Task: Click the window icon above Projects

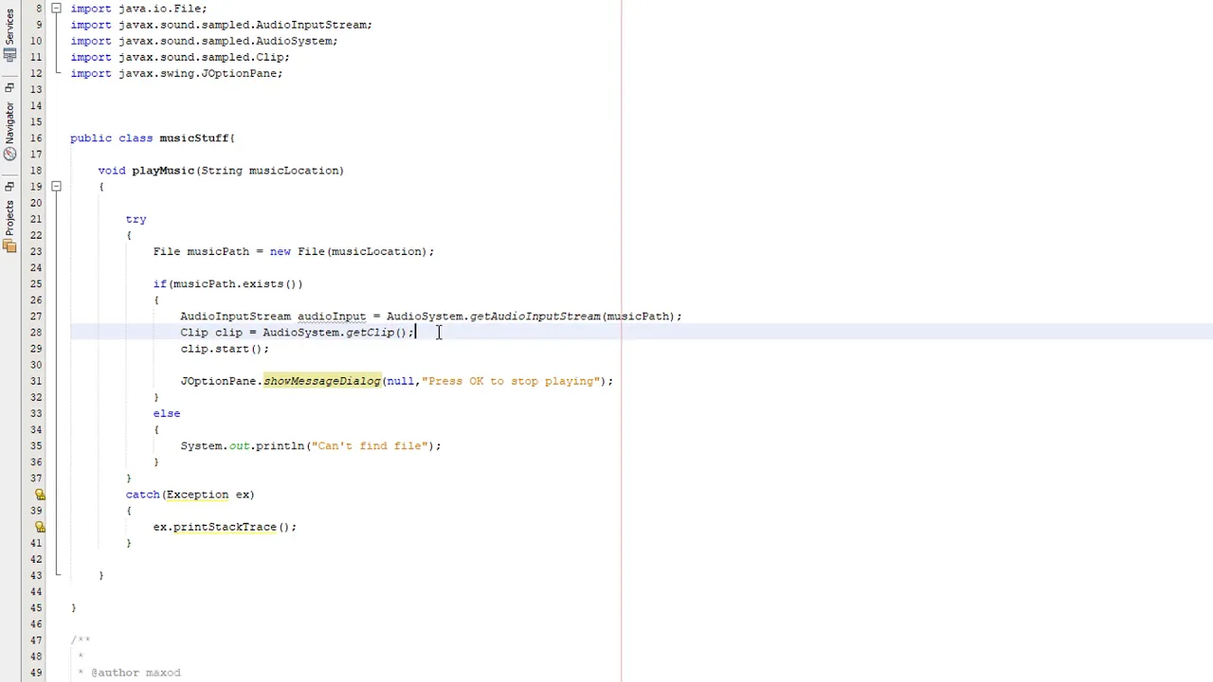Action: click(9, 187)
